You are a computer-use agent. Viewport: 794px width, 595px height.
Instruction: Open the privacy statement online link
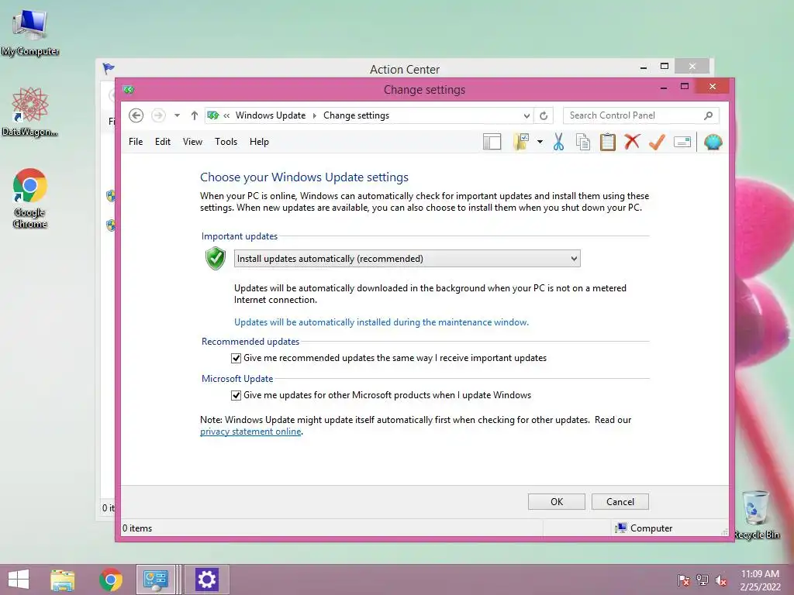250,432
